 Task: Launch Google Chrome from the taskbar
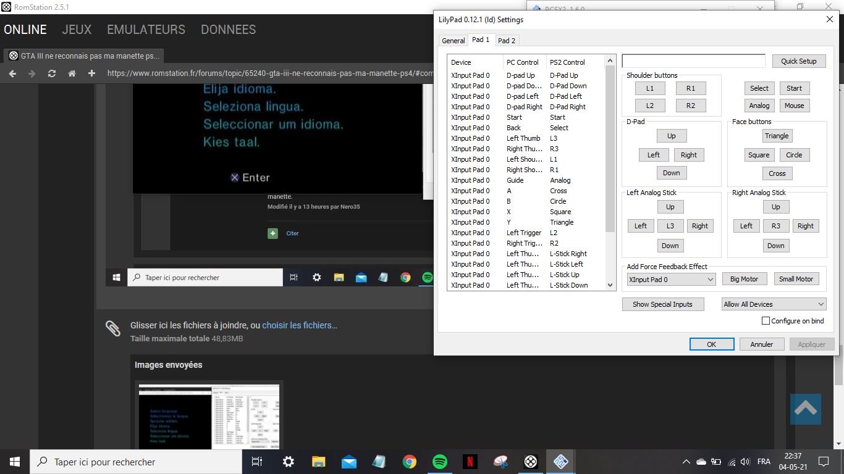[x=409, y=462]
